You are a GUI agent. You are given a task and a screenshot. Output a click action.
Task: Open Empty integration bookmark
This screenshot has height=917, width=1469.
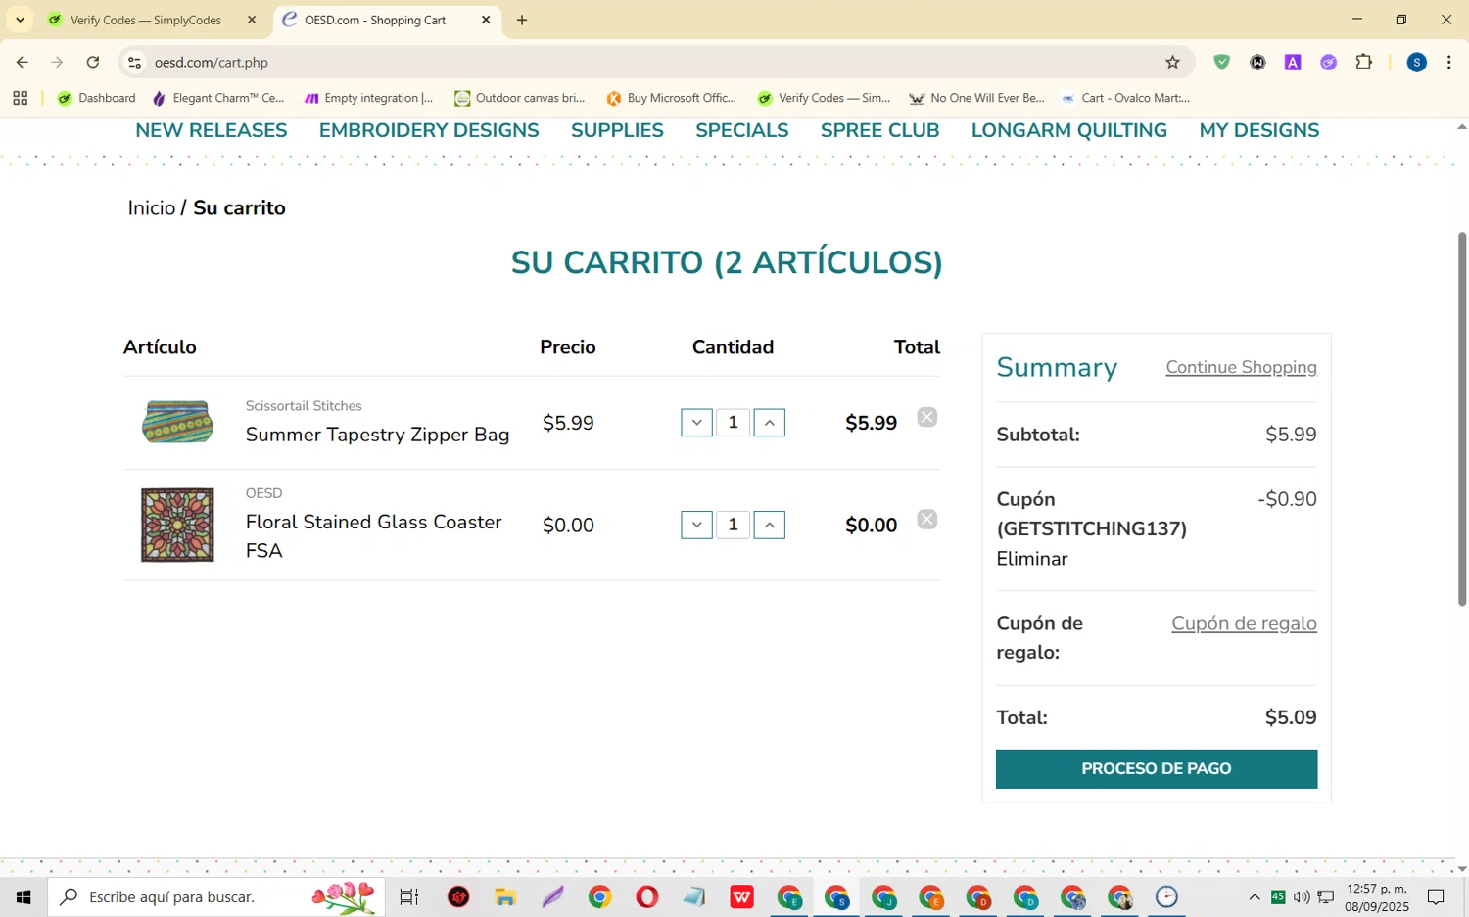pos(368,98)
